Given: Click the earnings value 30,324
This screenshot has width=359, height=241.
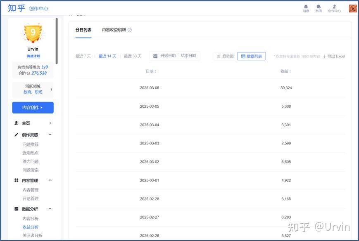Looking at the screenshot, I should click(286, 88).
